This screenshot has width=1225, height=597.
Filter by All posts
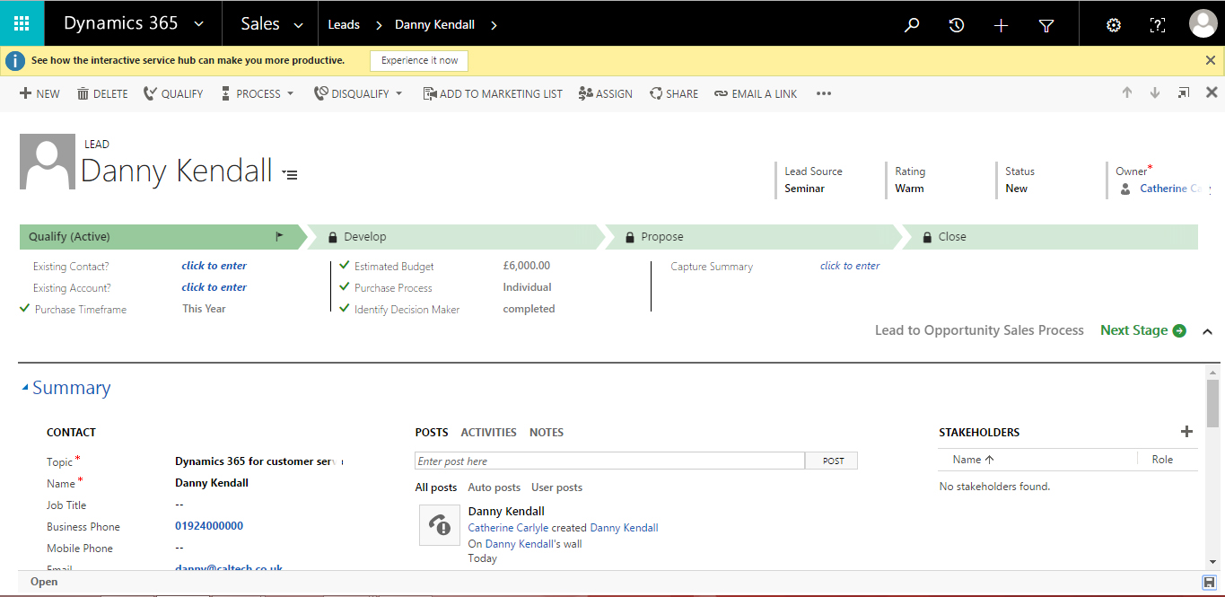click(x=436, y=487)
